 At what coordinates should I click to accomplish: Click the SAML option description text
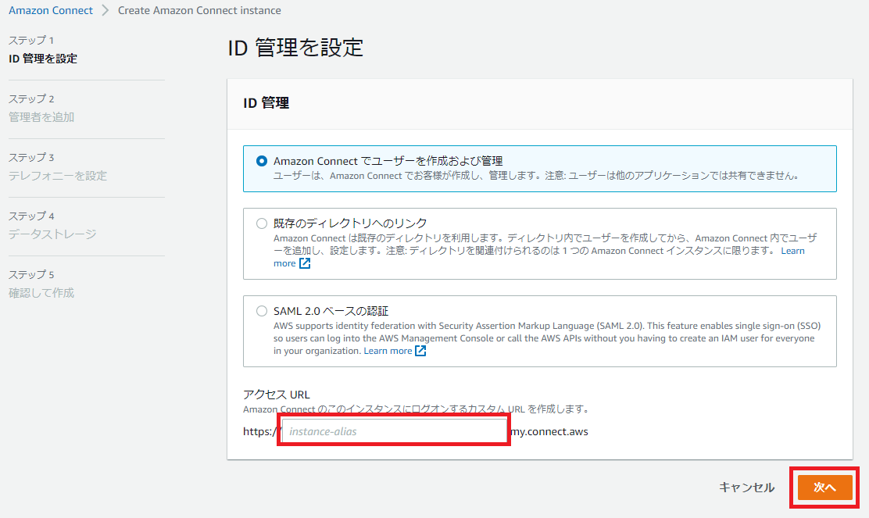(x=546, y=338)
